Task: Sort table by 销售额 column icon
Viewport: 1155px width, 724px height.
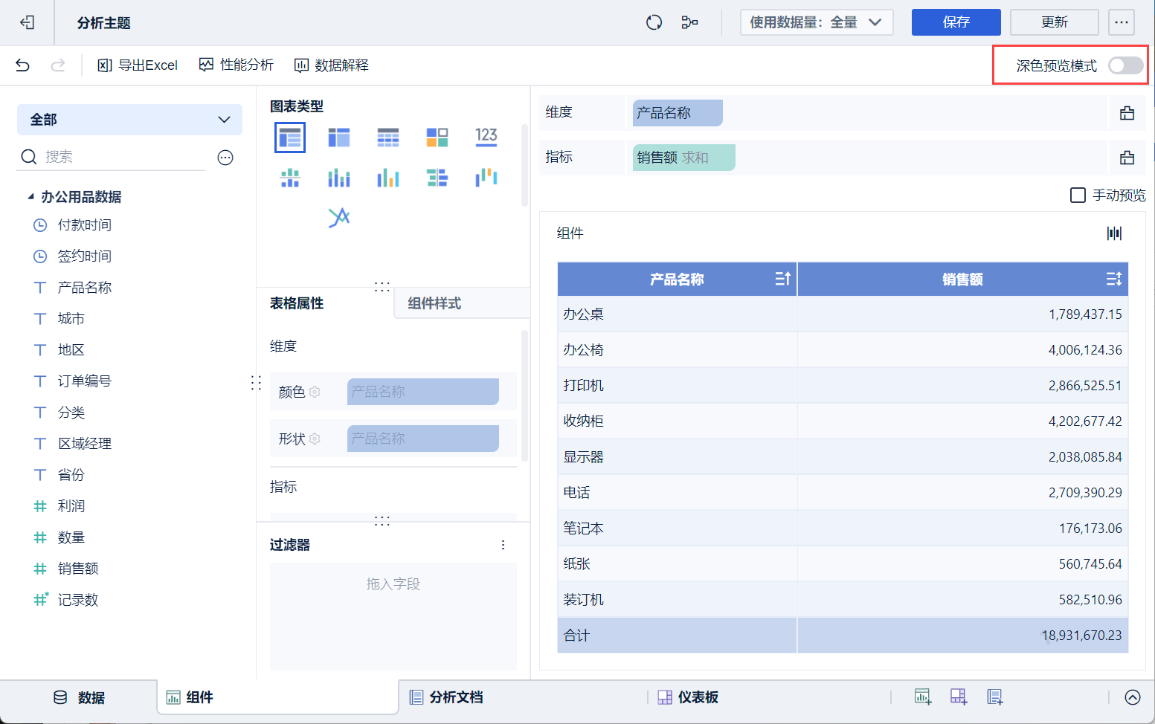Action: click(x=1113, y=279)
